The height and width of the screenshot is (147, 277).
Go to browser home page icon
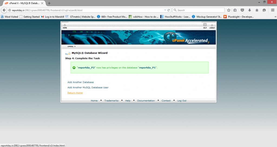(257, 10)
